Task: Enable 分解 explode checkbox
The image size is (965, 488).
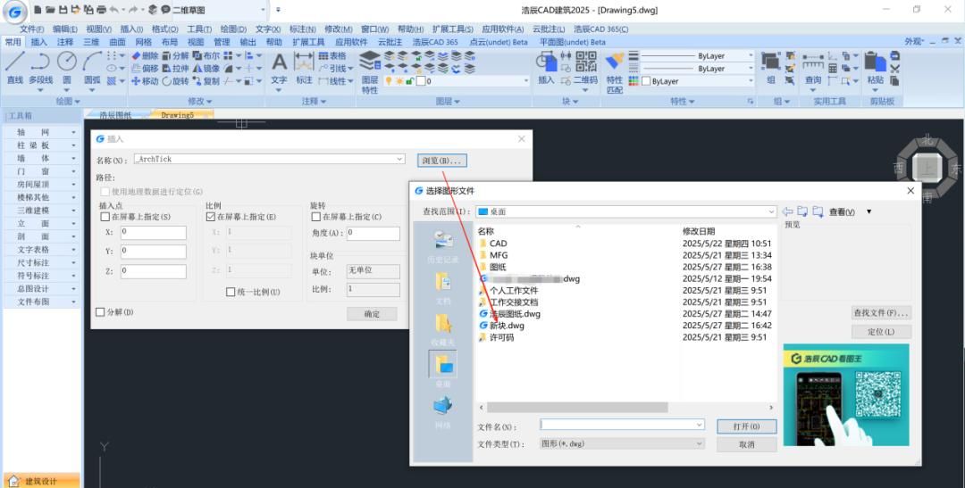Action: [x=101, y=312]
